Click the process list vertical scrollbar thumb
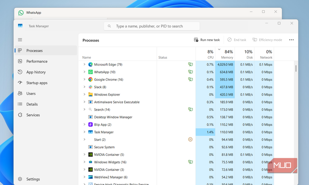 (x=296, y=68)
